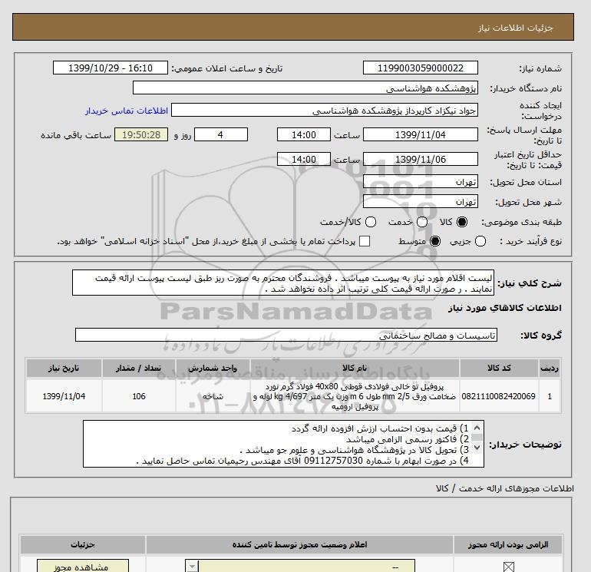Viewport: 591px width, 572px height.
Task: Choose the متوسط purchase process radio
Action: click(435, 241)
